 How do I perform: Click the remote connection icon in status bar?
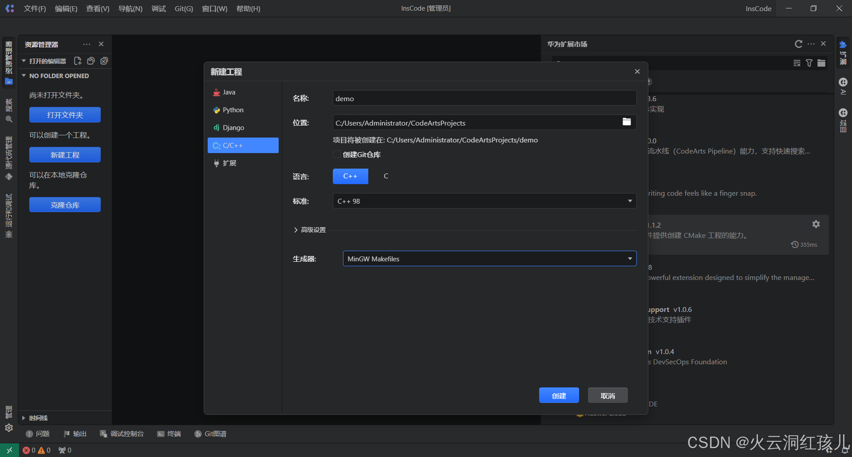click(x=9, y=450)
